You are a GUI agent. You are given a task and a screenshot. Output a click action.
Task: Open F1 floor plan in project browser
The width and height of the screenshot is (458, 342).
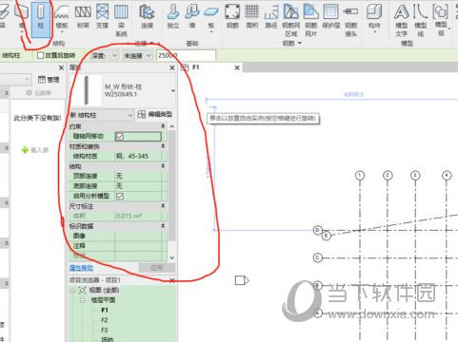point(105,311)
